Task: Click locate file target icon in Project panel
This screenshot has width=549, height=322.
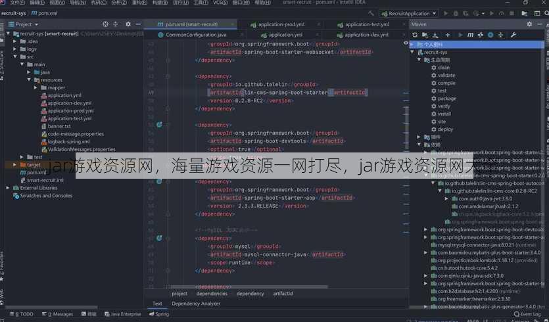Action: 105,24
